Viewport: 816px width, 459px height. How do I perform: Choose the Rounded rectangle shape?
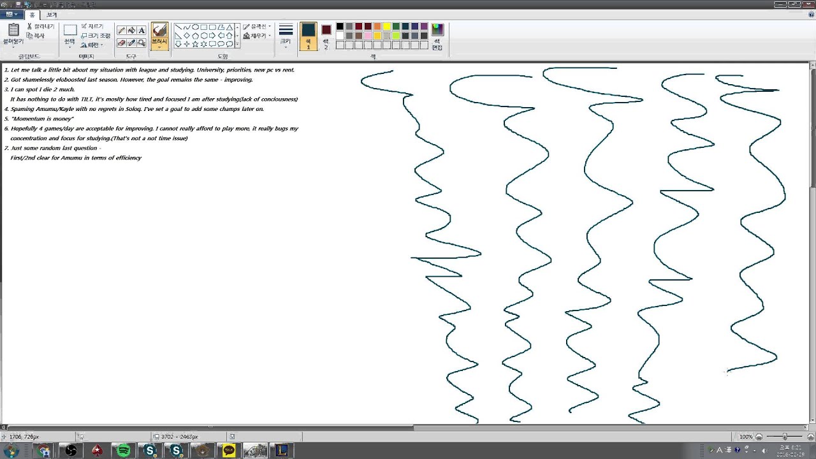pos(212,27)
